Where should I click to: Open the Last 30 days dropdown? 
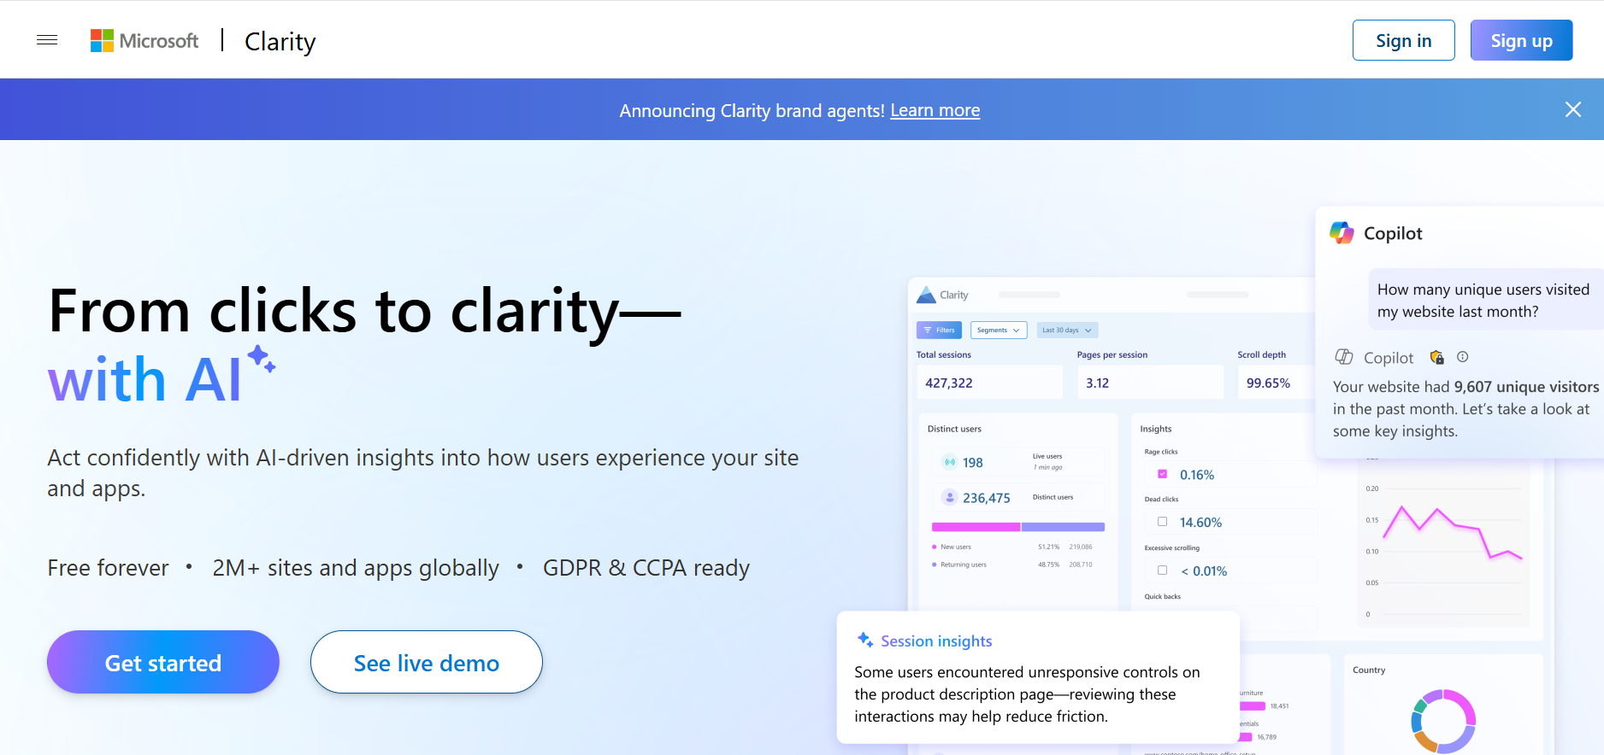[1066, 331]
